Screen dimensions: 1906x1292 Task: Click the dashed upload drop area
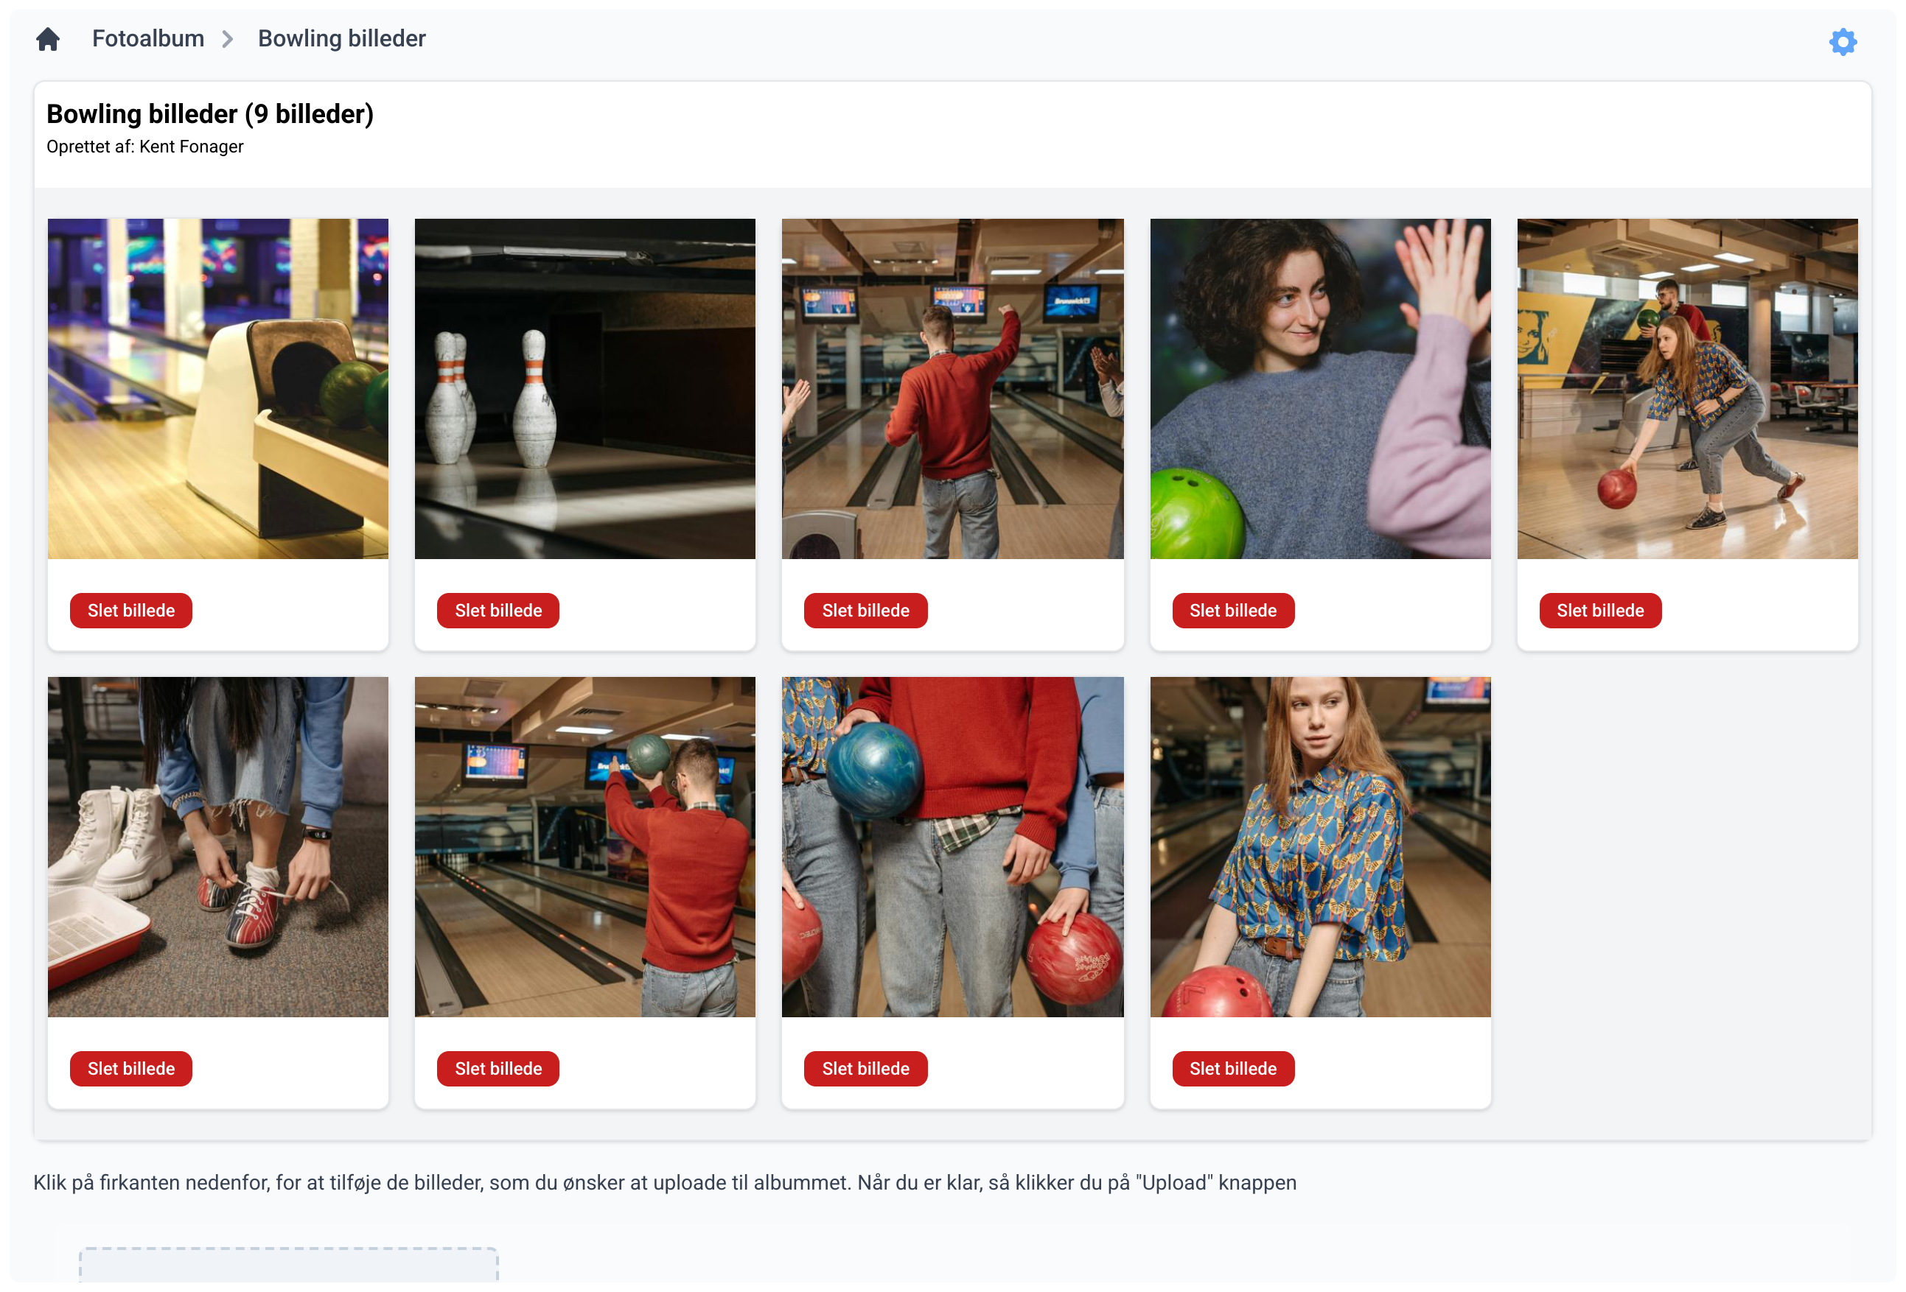tap(288, 1264)
